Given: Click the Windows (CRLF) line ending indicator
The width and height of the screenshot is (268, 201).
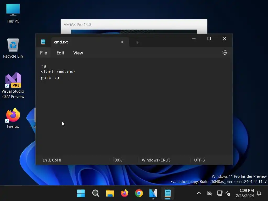Looking at the screenshot, I should point(156,160).
